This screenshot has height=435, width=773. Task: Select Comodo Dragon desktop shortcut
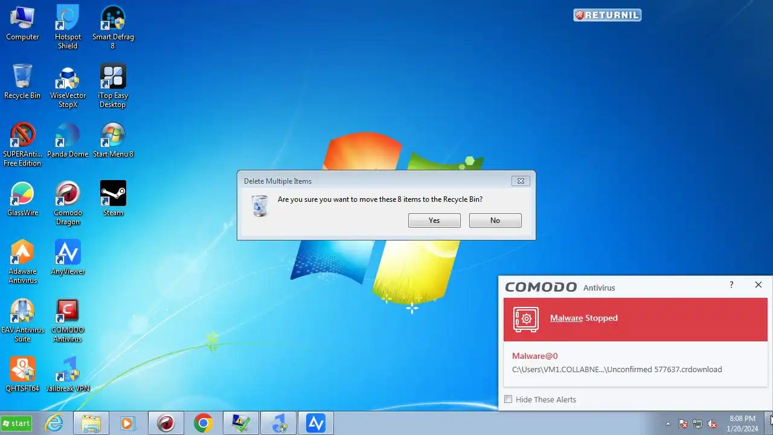point(68,203)
